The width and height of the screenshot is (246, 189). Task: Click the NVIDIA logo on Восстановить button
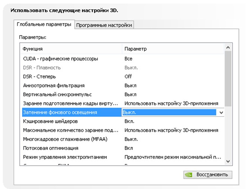coord(189,174)
